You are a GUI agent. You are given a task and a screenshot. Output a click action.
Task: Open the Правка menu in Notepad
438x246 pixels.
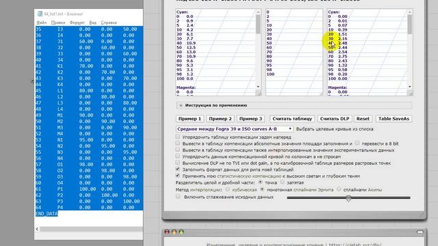coord(58,23)
